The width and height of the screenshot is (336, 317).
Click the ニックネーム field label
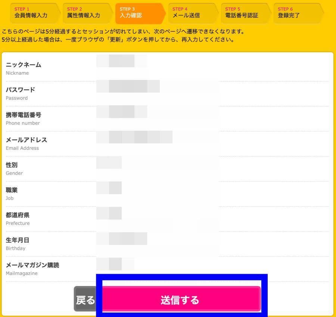point(24,65)
